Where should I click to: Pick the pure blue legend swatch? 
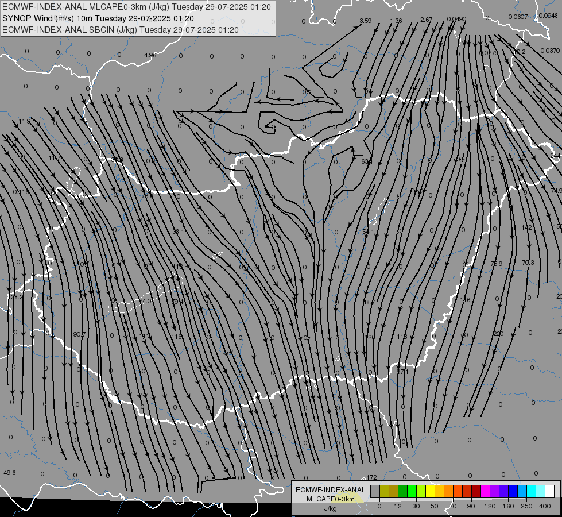coord(513,491)
